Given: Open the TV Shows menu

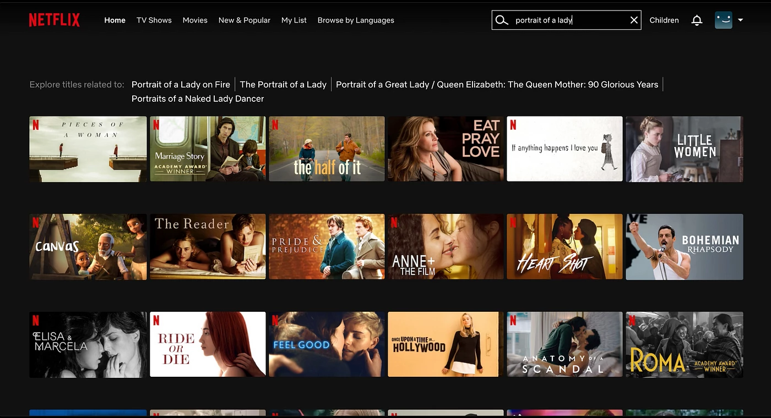Looking at the screenshot, I should [x=154, y=20].
